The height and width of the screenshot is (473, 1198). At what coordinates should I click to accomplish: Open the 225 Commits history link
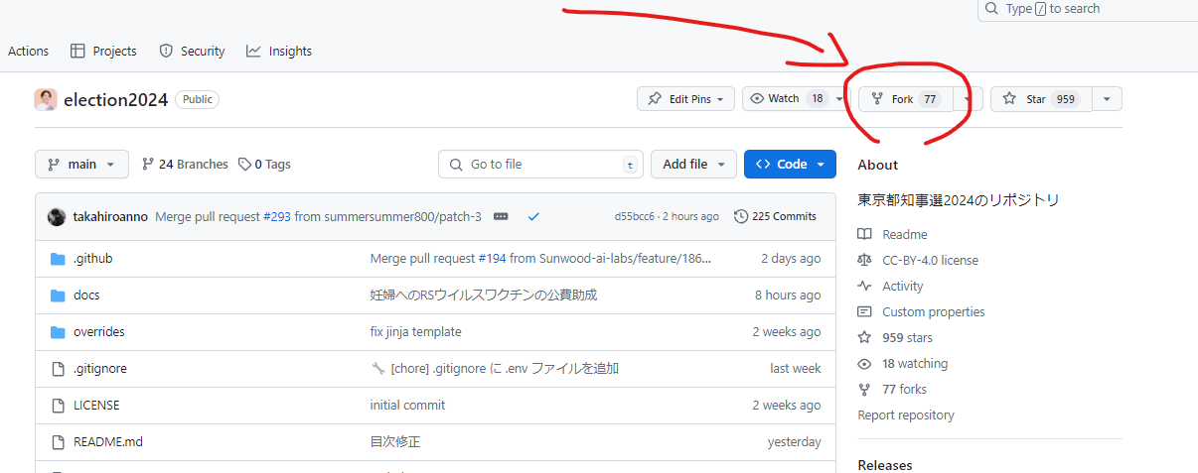point(775,216)
